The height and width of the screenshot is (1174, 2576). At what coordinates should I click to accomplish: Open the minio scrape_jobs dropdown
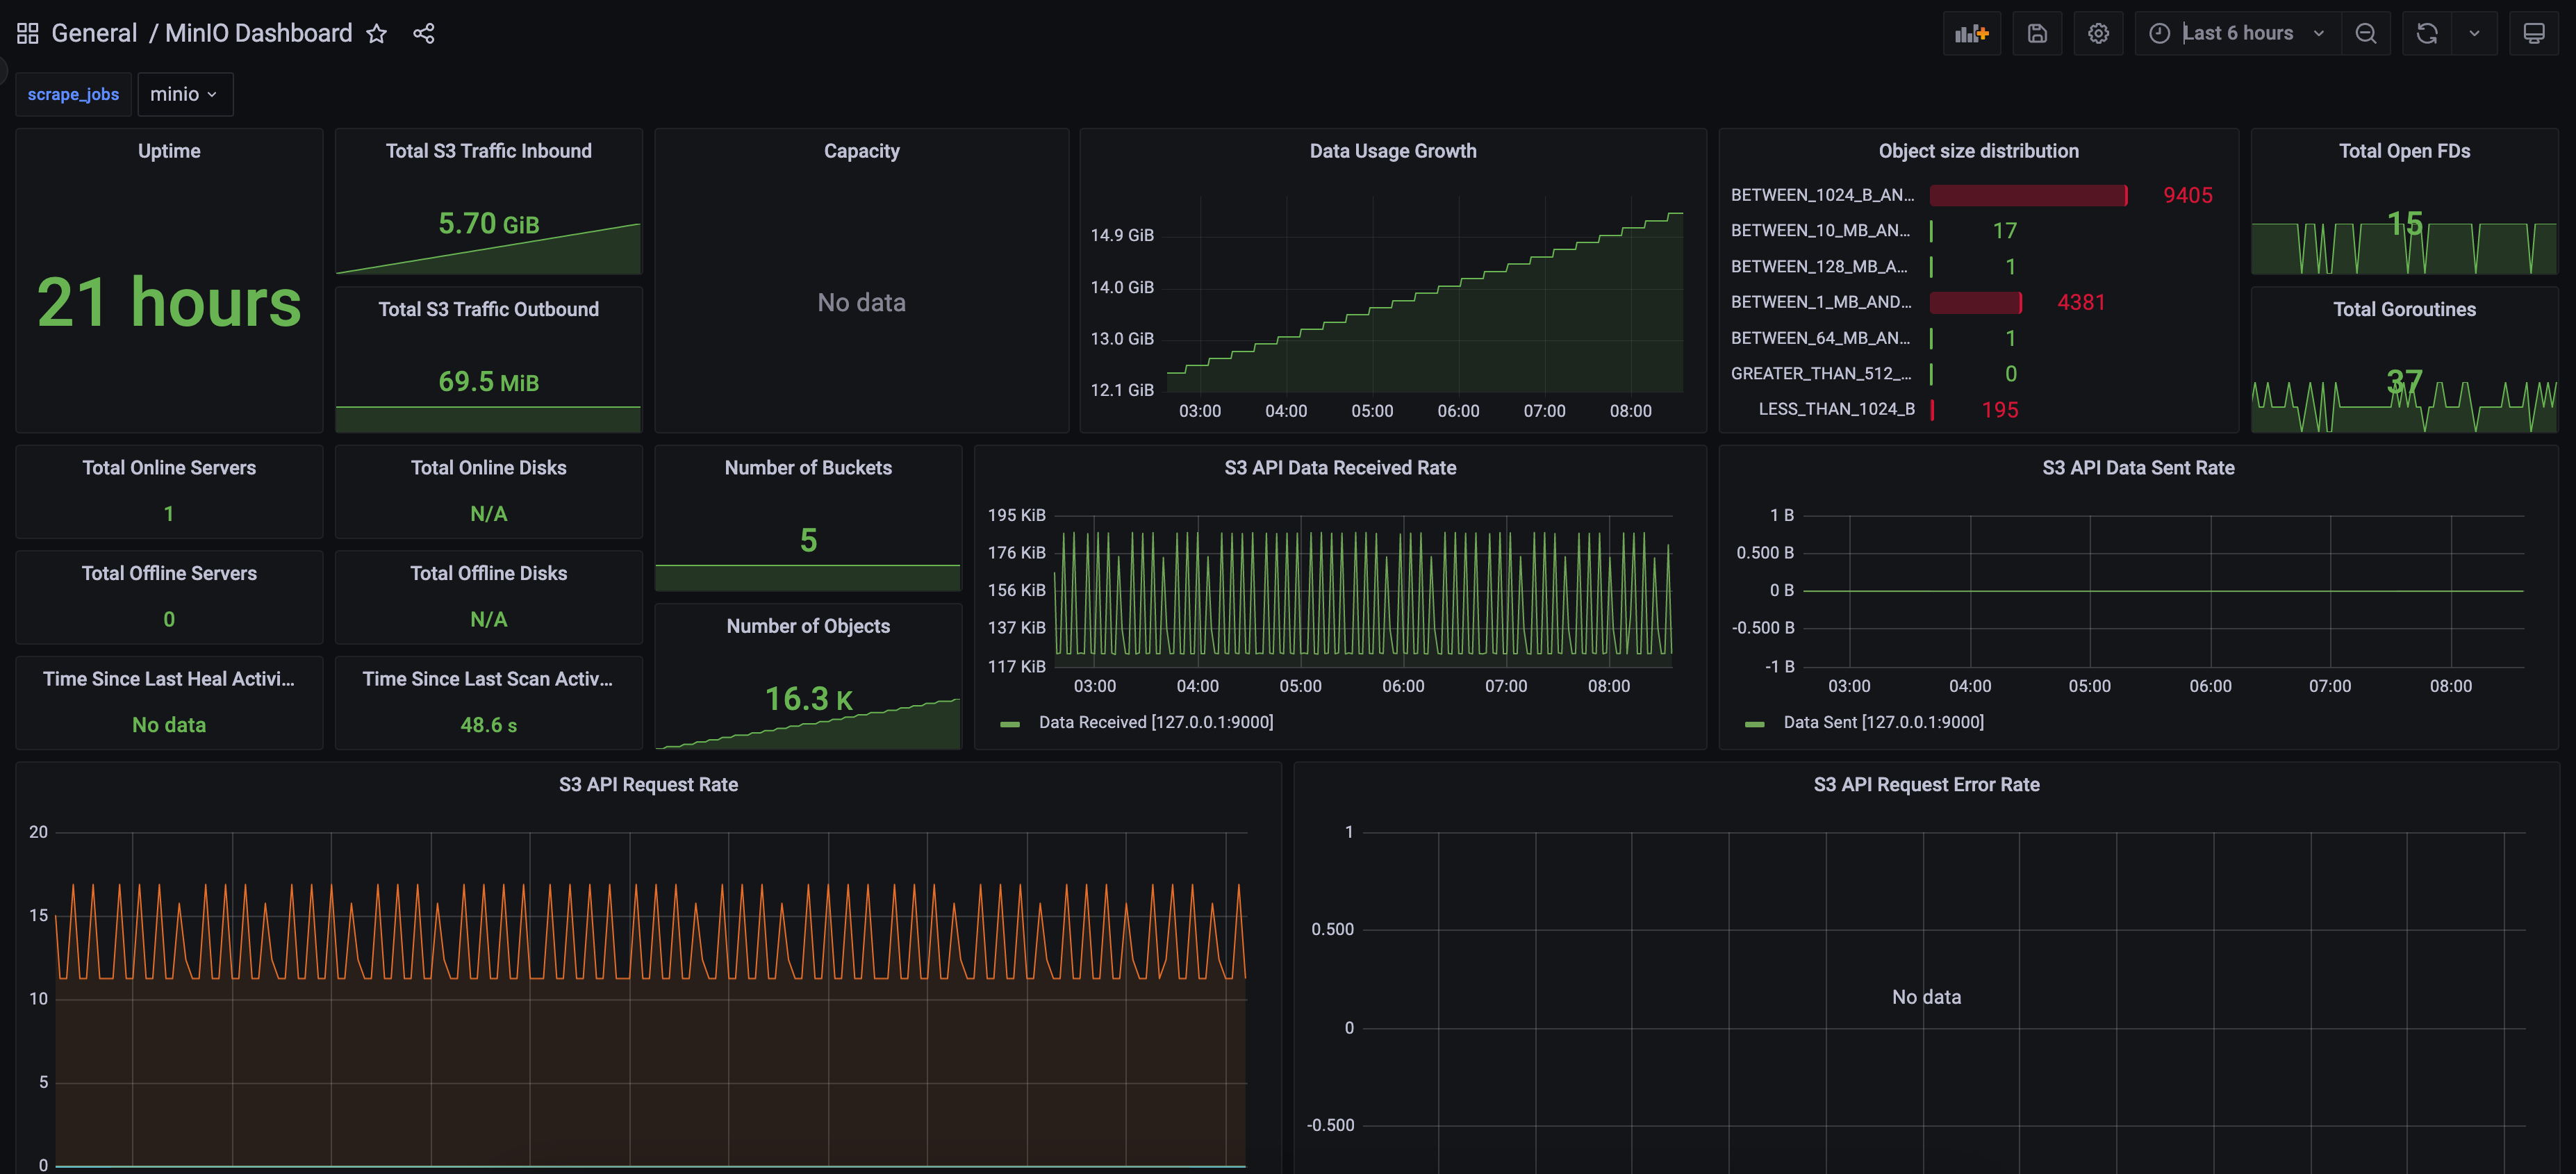(184, 94)
